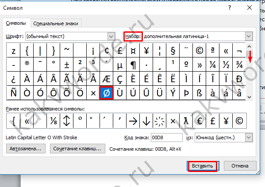The width and height of the screenshot is (265, 187).
Task: Select the copyright © symbol in the grid
Action: click(199, 50)
